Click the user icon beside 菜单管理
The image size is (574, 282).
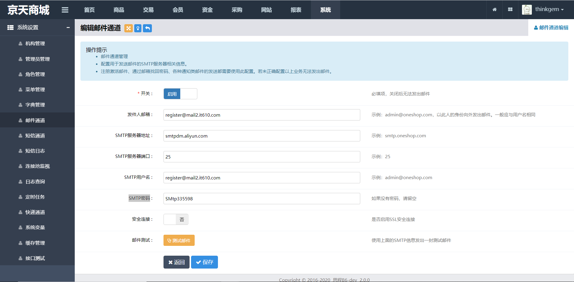point(20,90)
